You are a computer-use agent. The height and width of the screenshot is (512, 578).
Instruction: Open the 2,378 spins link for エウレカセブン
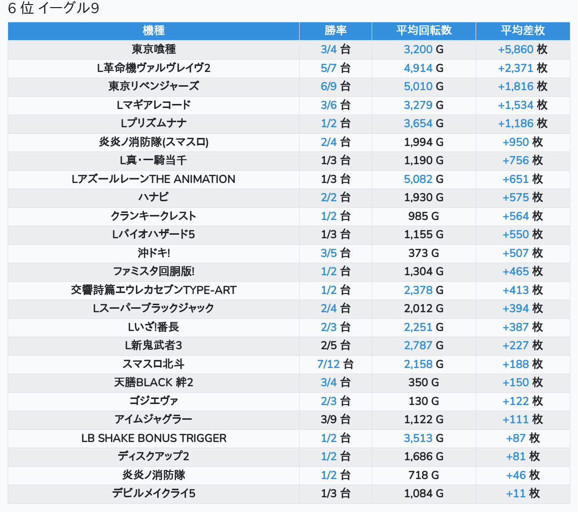[x=418, y=290]
